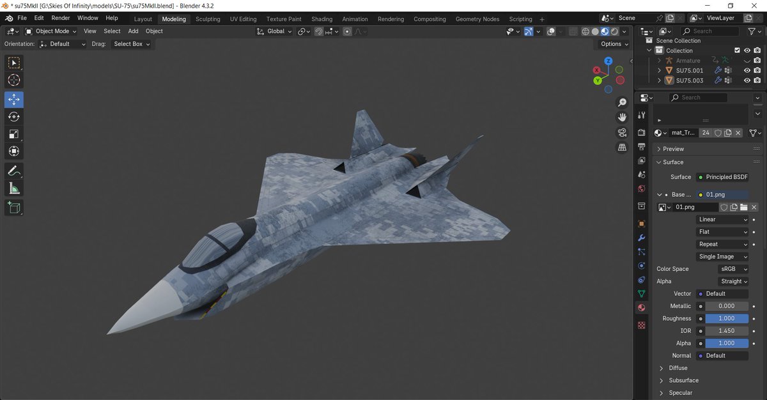Disable Armature in renders camera icon

[x=757, y=61]
